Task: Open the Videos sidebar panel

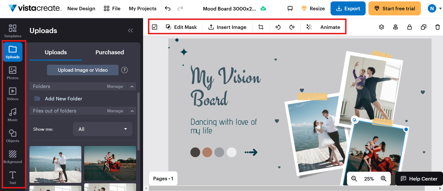Action: click(12, 94)
